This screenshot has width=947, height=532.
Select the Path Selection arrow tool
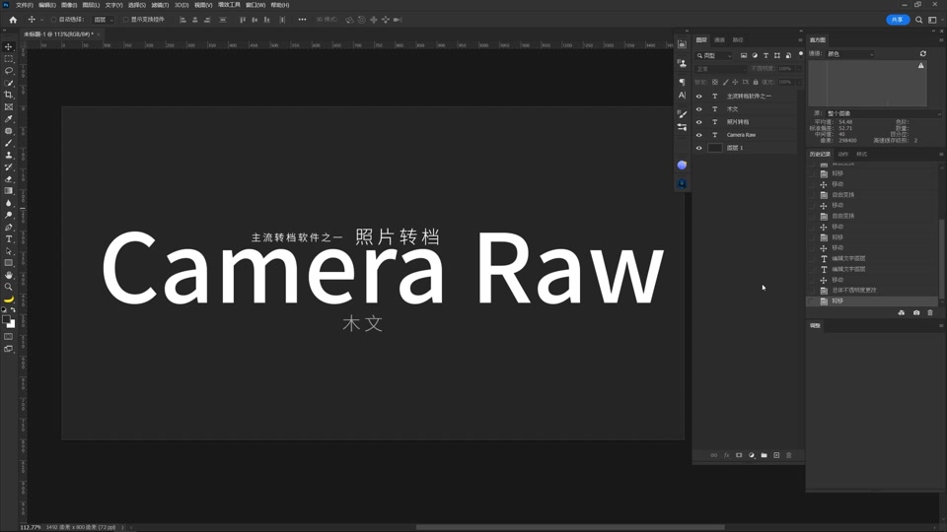(x=9, y=251)
